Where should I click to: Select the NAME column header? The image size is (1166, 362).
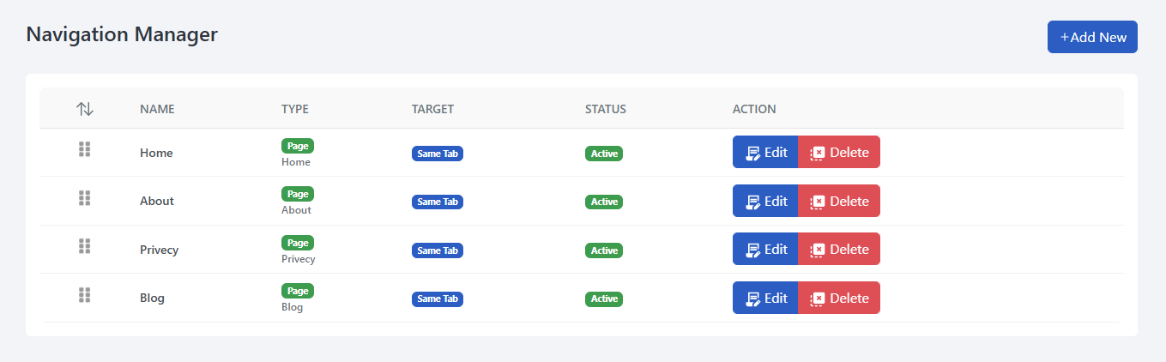pos(157,109)
